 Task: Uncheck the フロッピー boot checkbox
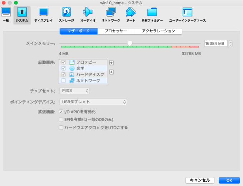63,62
